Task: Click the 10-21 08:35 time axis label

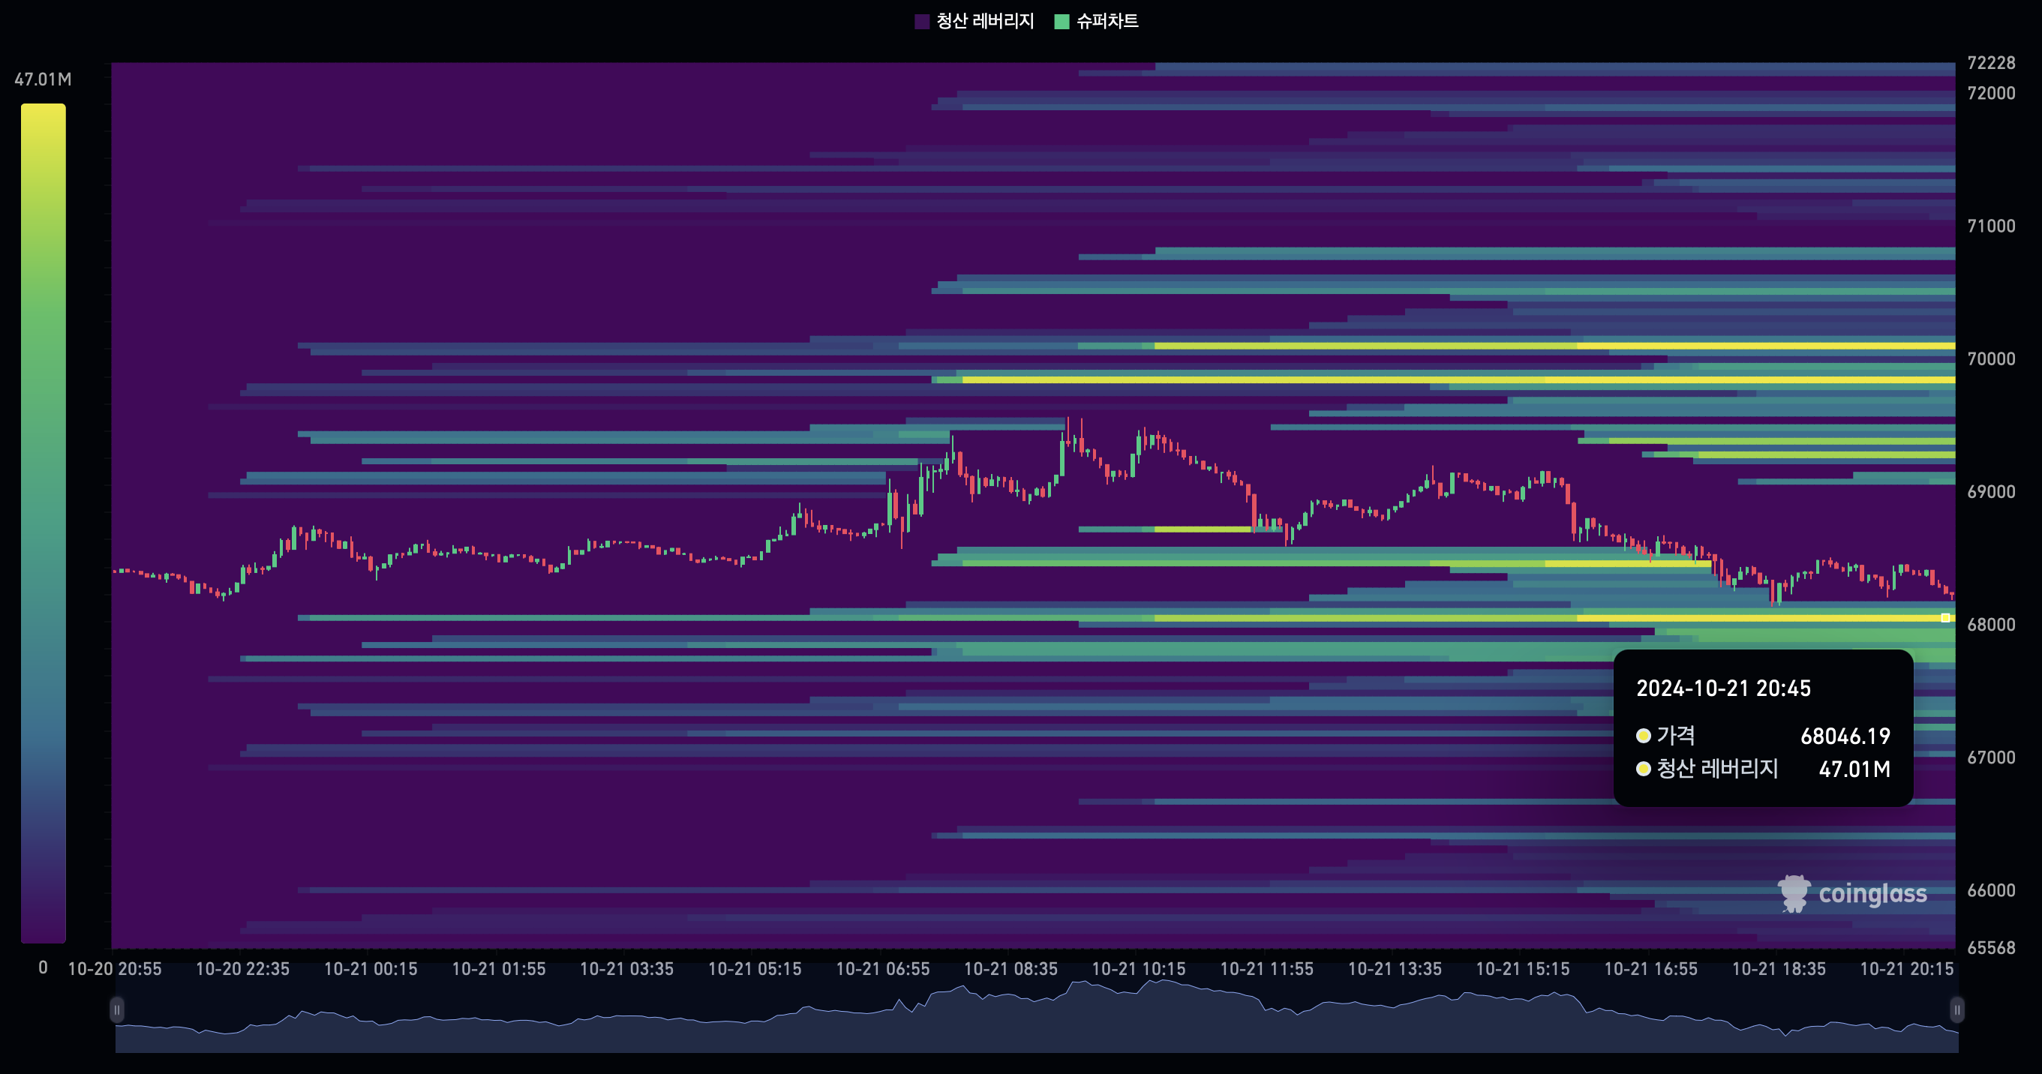Action: (x=1010, y=968)
